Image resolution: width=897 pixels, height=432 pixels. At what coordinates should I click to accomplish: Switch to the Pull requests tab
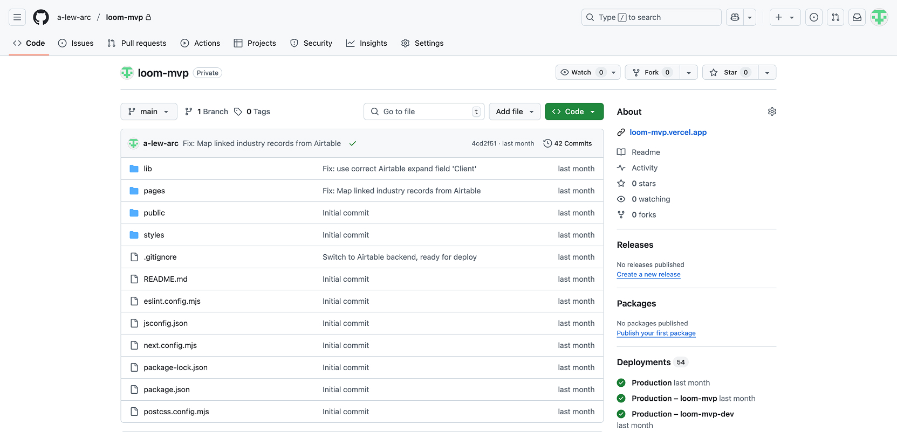click(x=137, y=43)
